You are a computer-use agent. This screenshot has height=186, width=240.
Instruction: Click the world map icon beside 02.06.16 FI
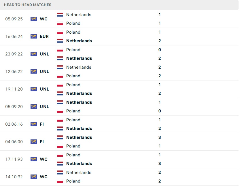34,124
